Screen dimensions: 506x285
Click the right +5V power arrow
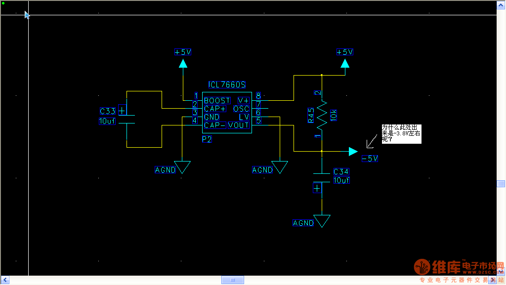coord(345,63)
